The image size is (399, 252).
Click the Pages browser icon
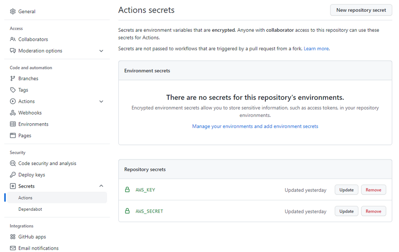click(13, 135)
